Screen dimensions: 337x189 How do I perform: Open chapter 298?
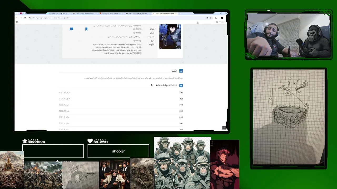[181, 117]
